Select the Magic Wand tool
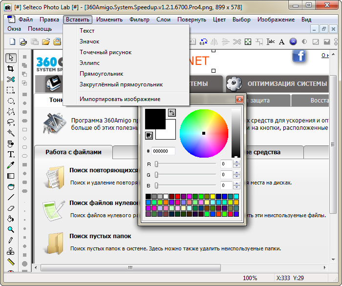 11,133
